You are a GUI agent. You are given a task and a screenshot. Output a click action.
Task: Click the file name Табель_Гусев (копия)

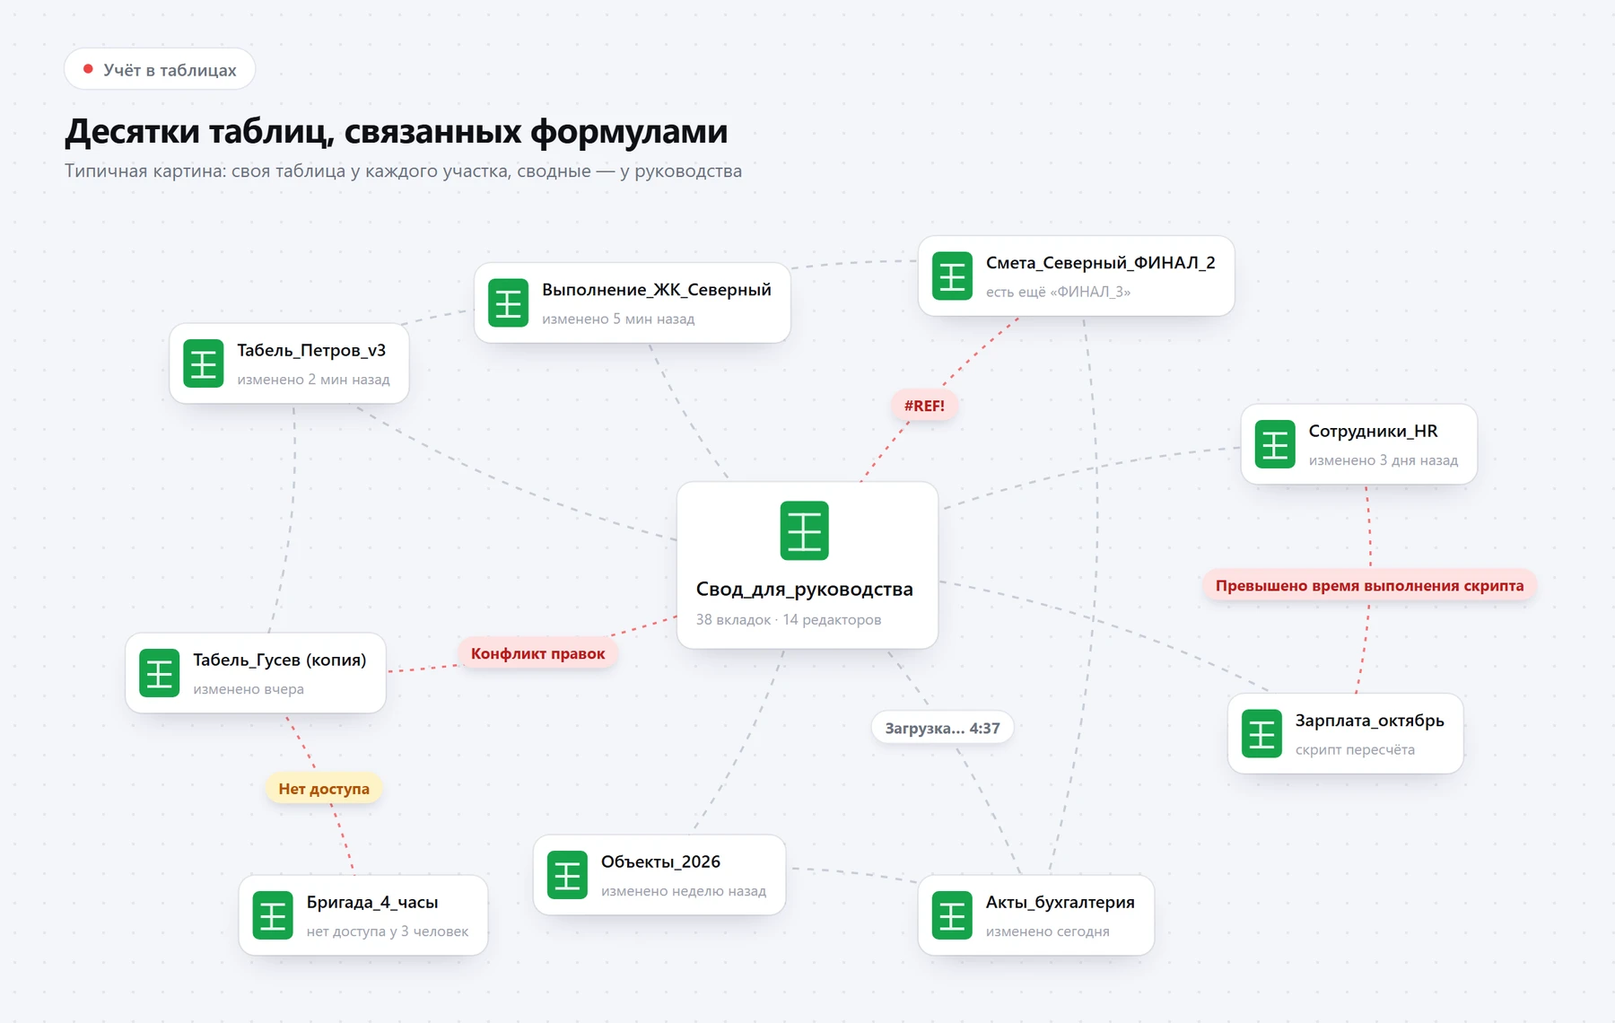coord(280,660)
